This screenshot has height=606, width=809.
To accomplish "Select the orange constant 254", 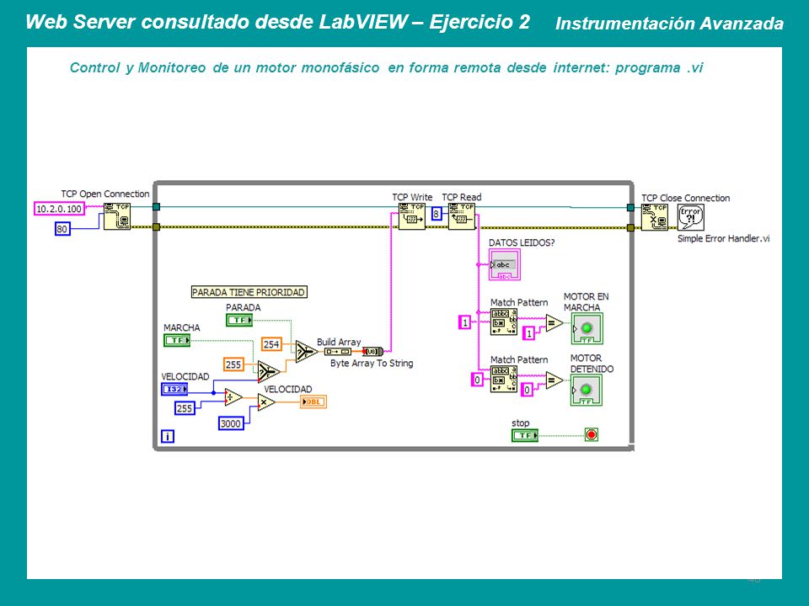I will (271, 344).
